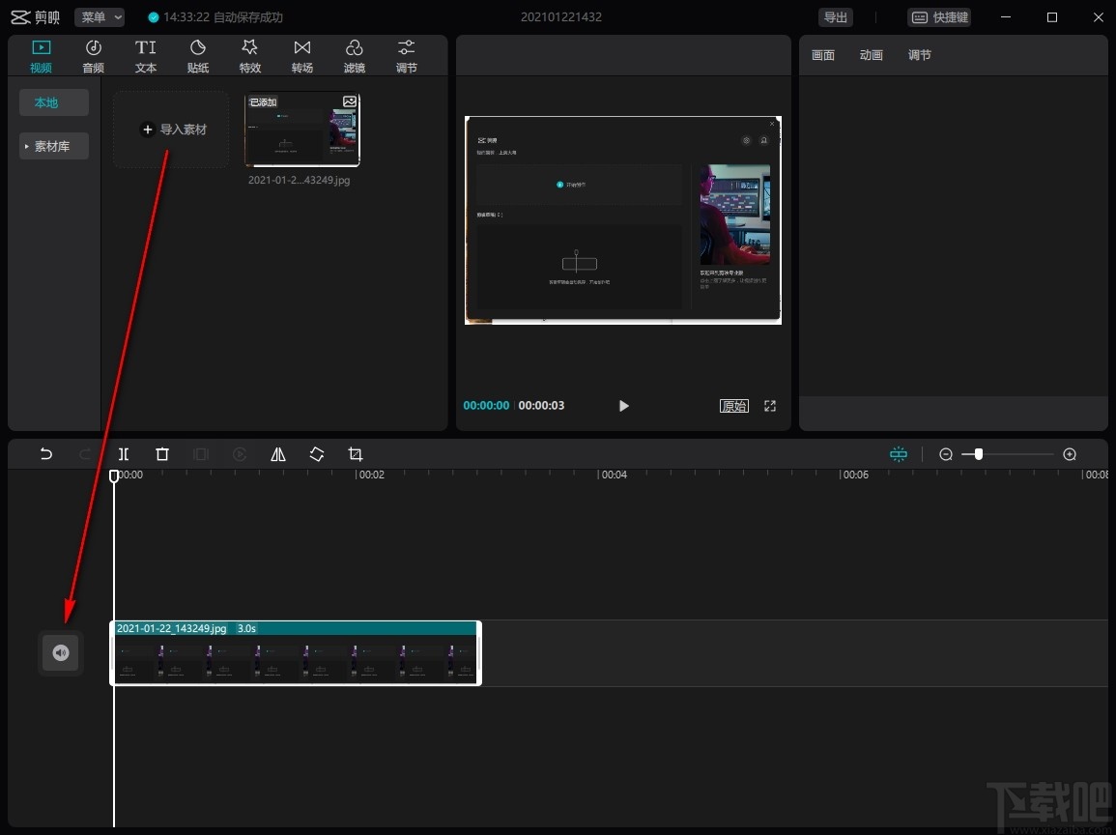Play the preview video

(x=623, y=406)
